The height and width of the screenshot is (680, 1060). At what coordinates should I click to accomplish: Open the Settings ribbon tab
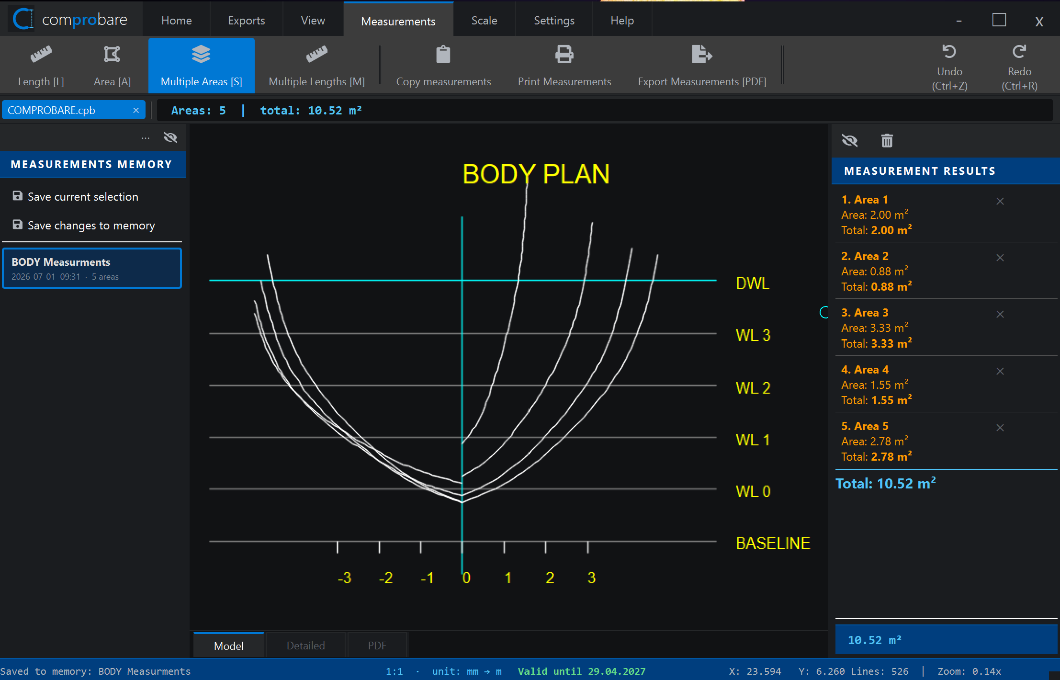click(554, 21)
